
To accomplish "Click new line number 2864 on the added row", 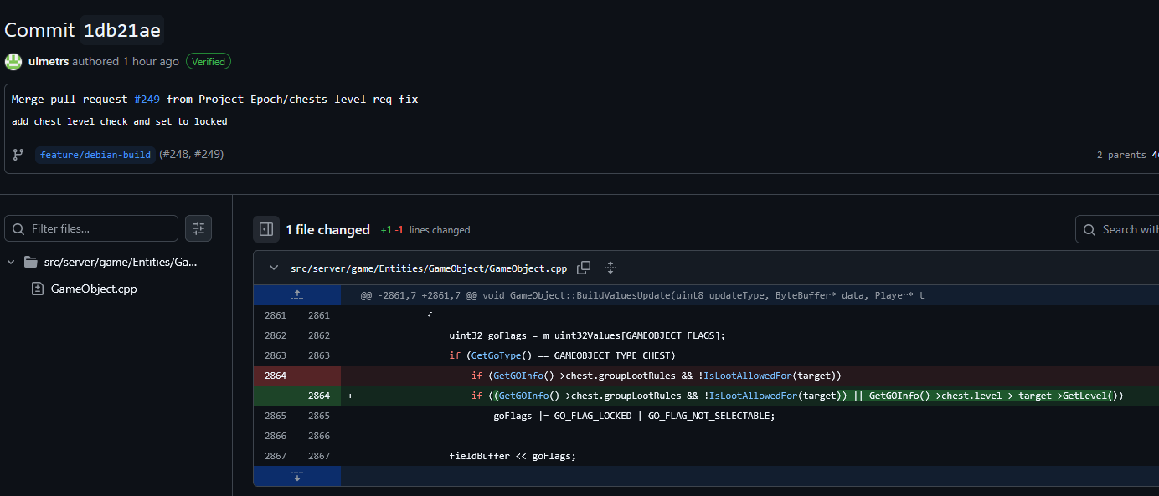I will coord(319,396).
